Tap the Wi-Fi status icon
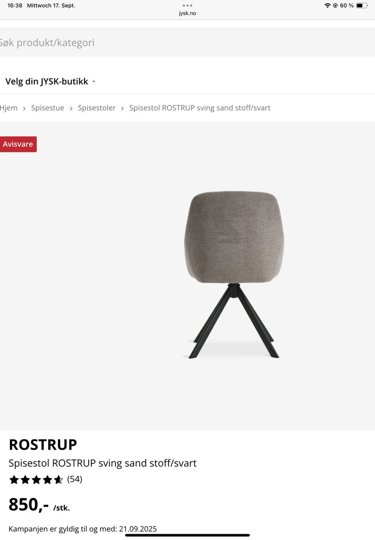 [327, 5]
